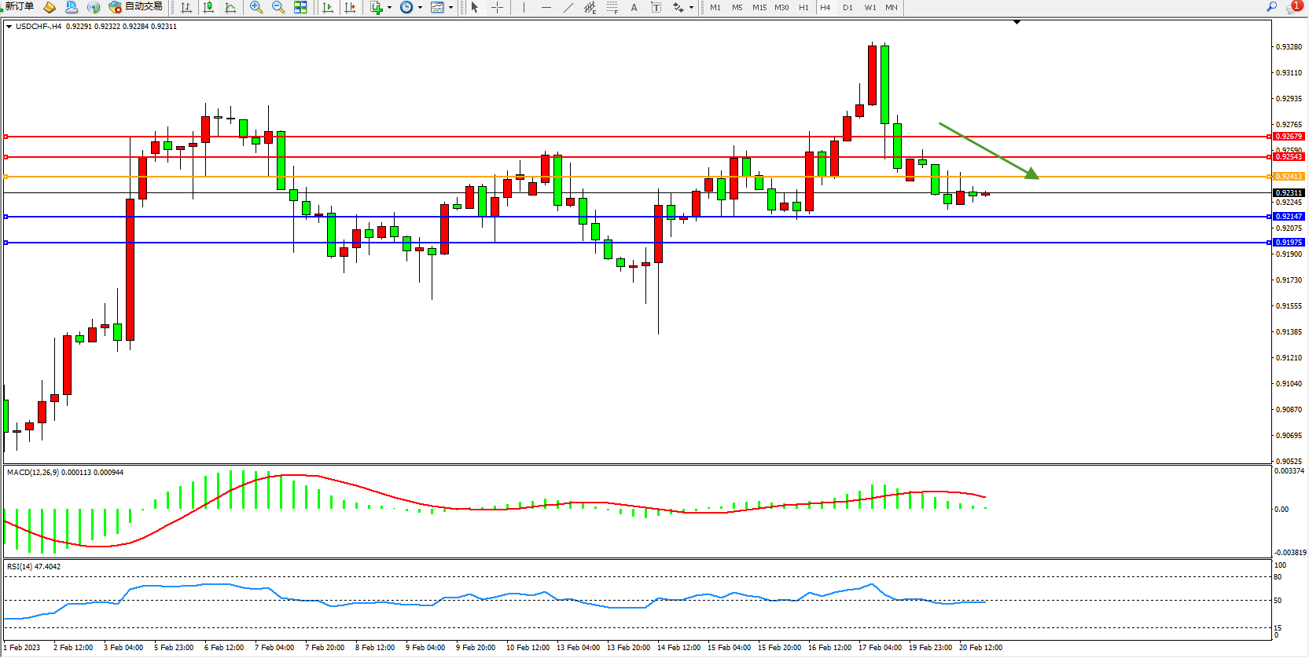Open the chat notifications icon with badge
The height and width of the screenshot is (658, 1309).
pos(1293,6)
